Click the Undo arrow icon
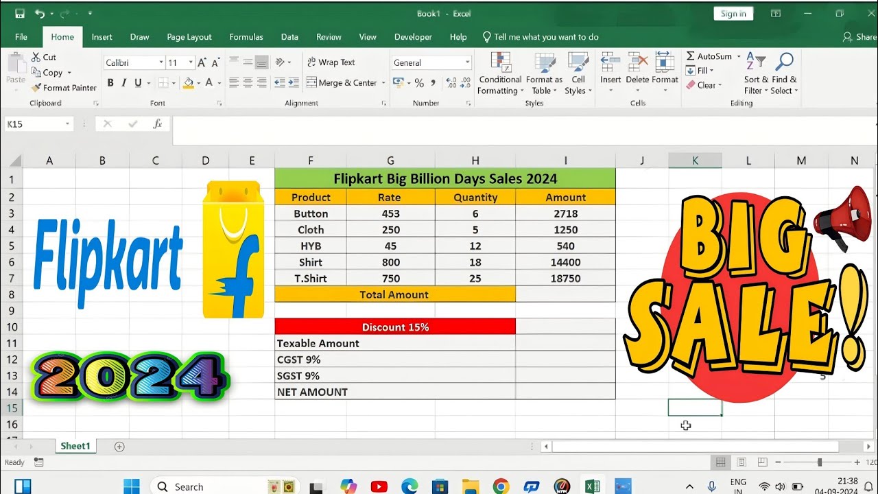Screen dimensions: 878x494 pyautogui.click(x=40, y=14)
